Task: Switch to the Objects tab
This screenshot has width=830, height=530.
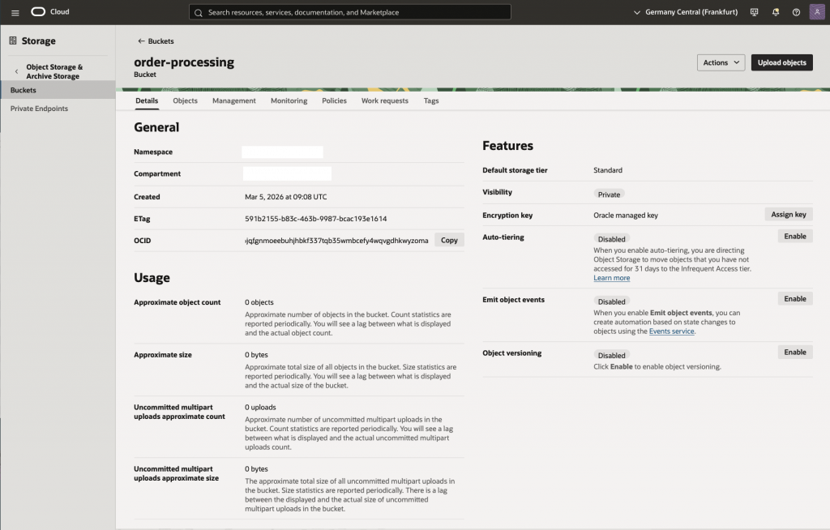Action: point(185,100)
